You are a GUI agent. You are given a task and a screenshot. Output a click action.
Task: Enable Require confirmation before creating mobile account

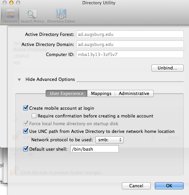click(x=34, y=116)
